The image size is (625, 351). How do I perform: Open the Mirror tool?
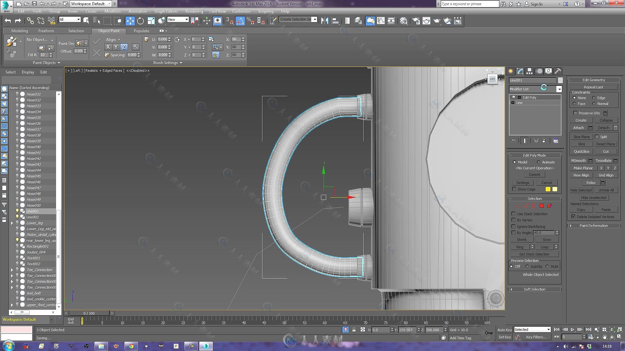(x=325, y=21)
